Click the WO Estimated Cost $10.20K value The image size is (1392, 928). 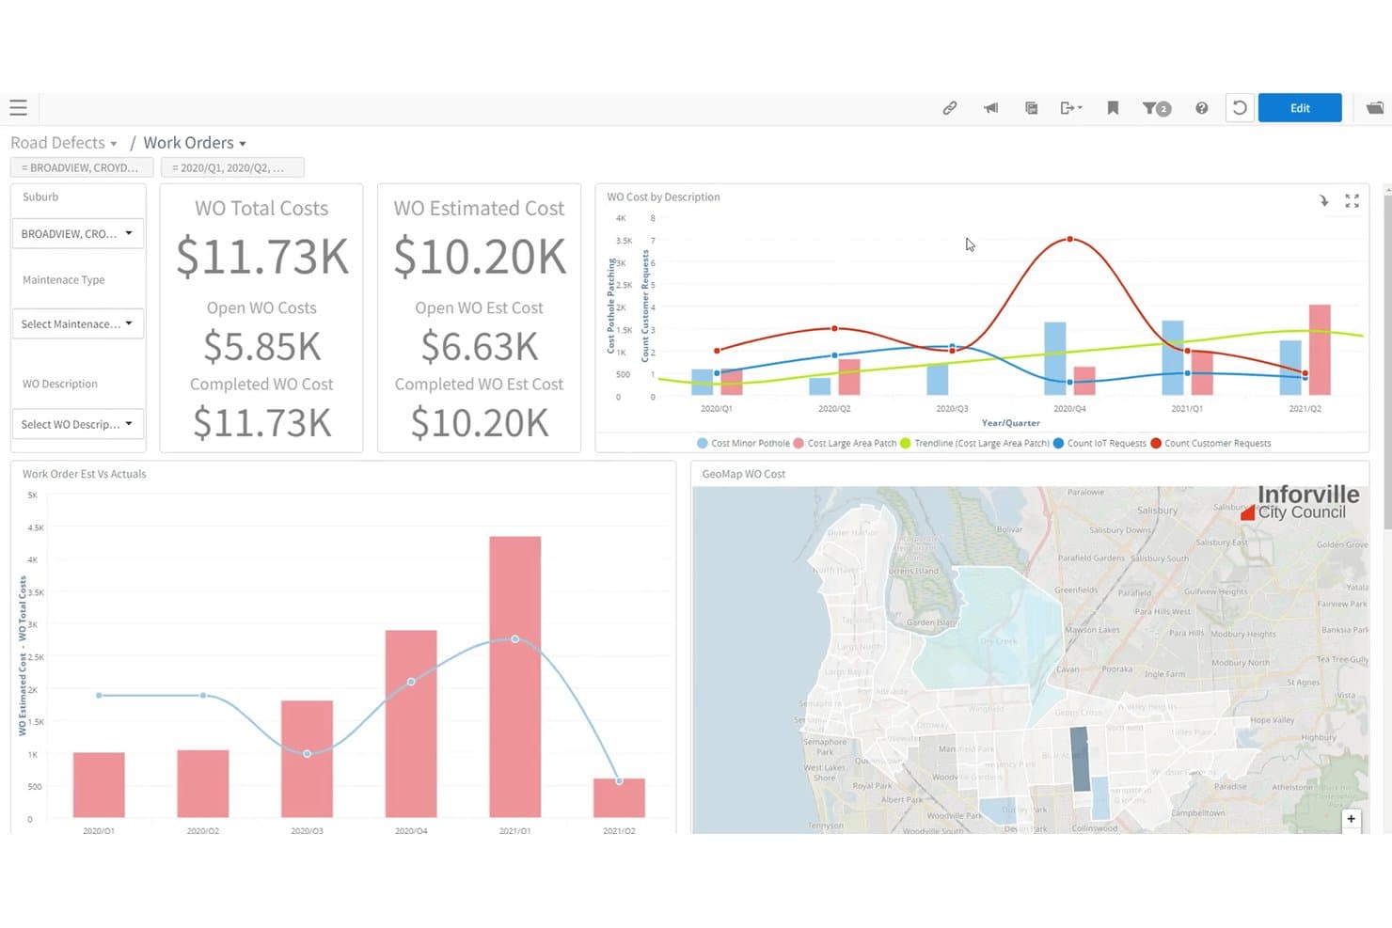coord(480,257)
